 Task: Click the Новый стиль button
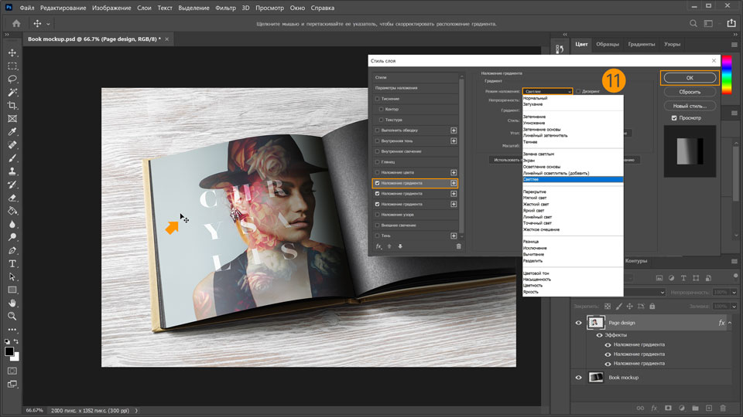(689, 106)
